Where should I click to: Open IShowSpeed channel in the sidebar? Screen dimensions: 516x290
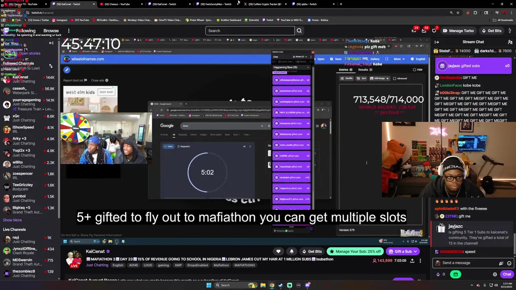28,130
